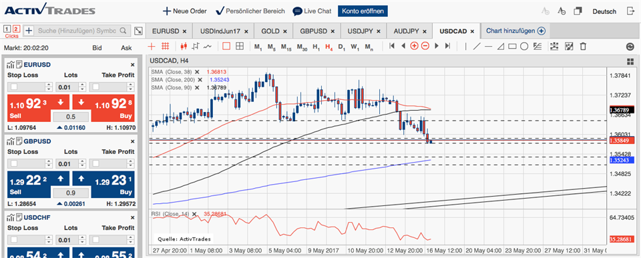Select the crosshair cursor tool
Image resolution: width=641 pixels, height=258 pixels.
point(152,47)
